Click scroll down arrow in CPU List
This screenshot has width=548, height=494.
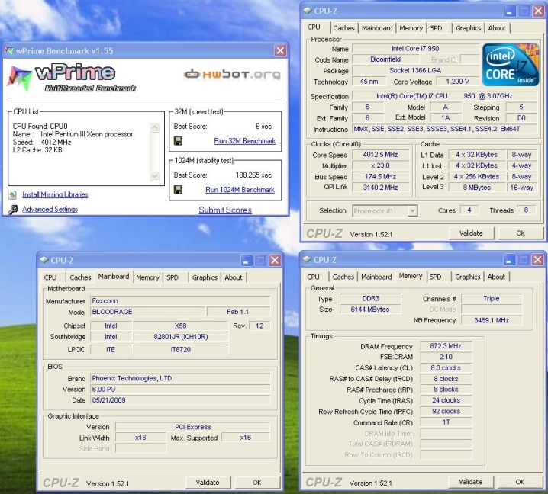click(154, 176)
